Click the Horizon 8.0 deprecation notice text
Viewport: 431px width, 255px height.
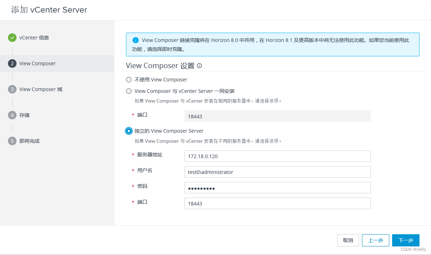[x=271, y=44]
